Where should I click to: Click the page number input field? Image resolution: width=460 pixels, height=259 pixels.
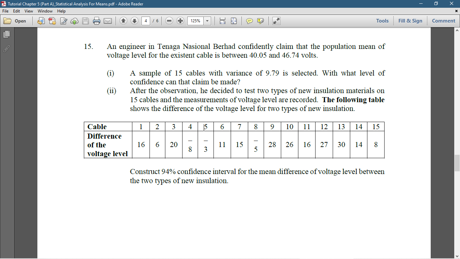tap(145, 21)
